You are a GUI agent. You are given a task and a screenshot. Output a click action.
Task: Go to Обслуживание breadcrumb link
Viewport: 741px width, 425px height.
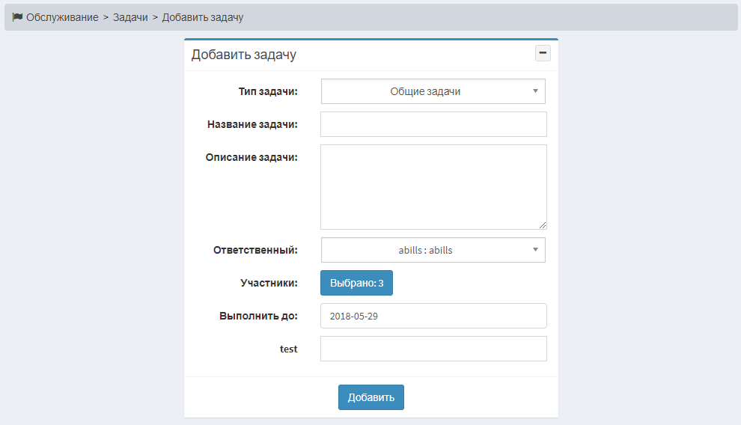62,17
